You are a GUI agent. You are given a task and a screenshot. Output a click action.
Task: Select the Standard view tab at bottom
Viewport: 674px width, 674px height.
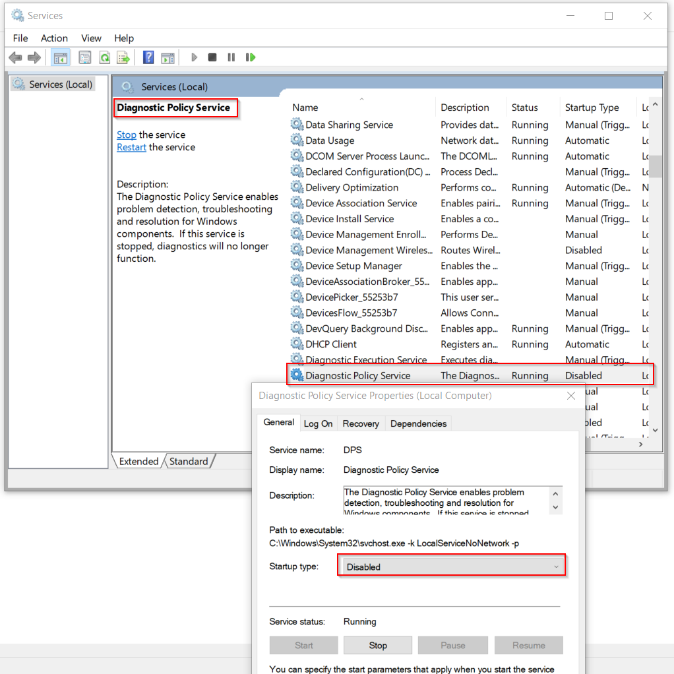tap(189, 461)
